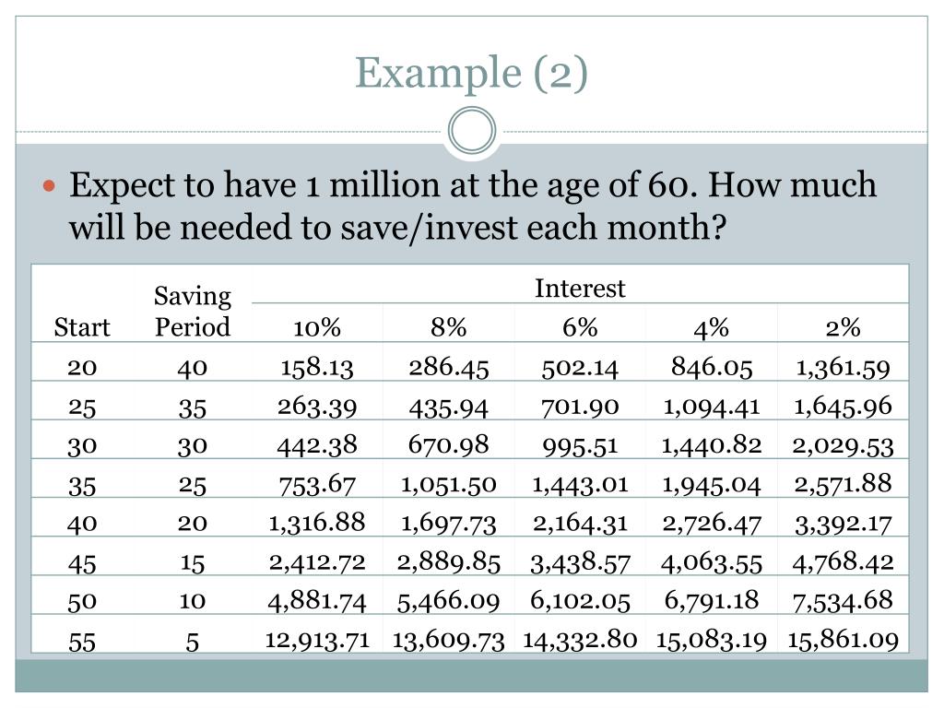Click the circle ornament below the title
Image resolution: width=944 pixels, height=708 pixels.
coord(472,130)
